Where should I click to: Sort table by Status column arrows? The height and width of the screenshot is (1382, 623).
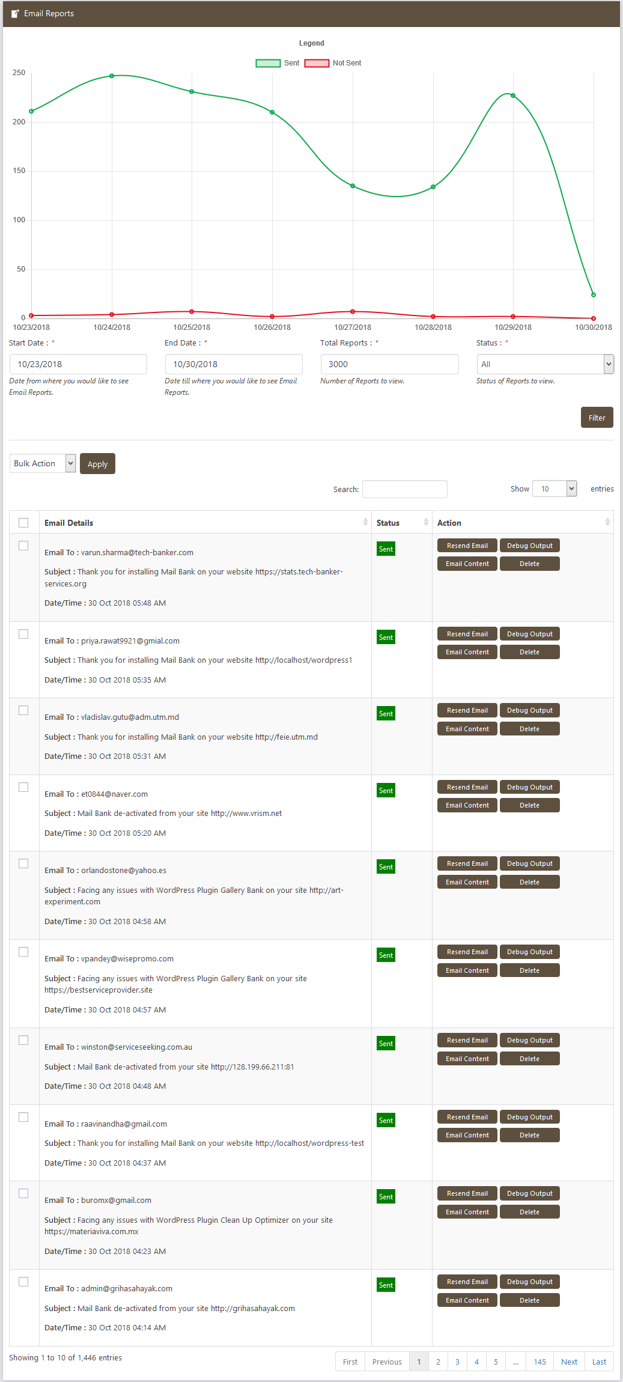point(426,522)
